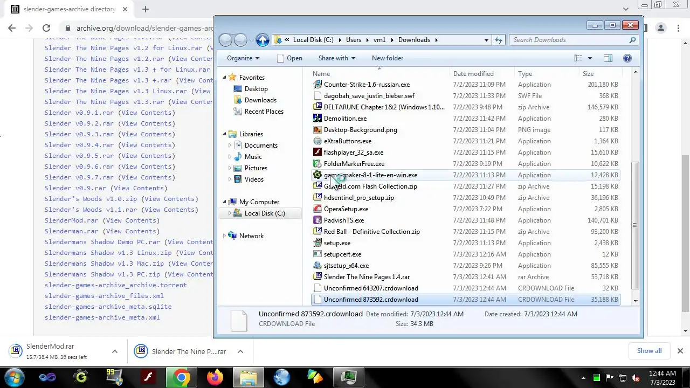Click the Explorer Forward navigation arrow
The image size is (690, 388).
point(240,40)
